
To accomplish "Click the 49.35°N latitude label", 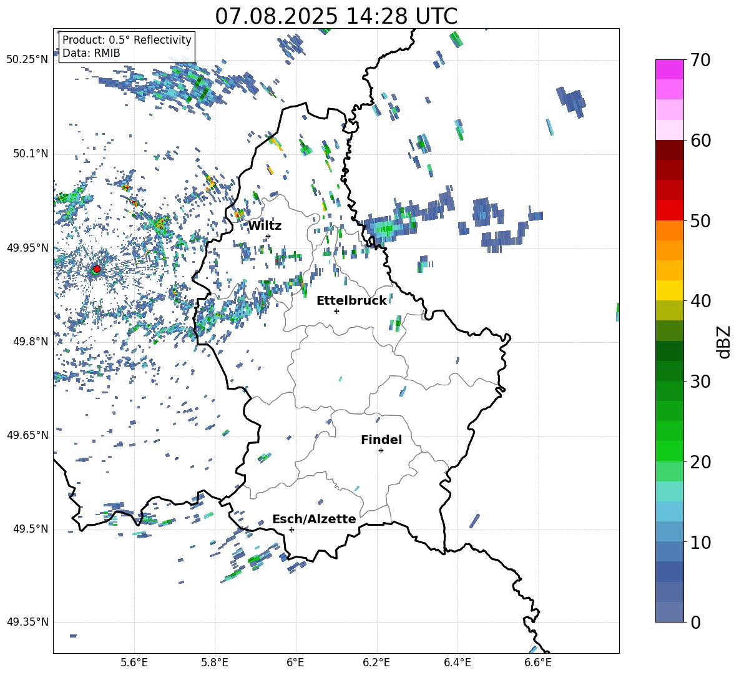I will click(27, 622).
